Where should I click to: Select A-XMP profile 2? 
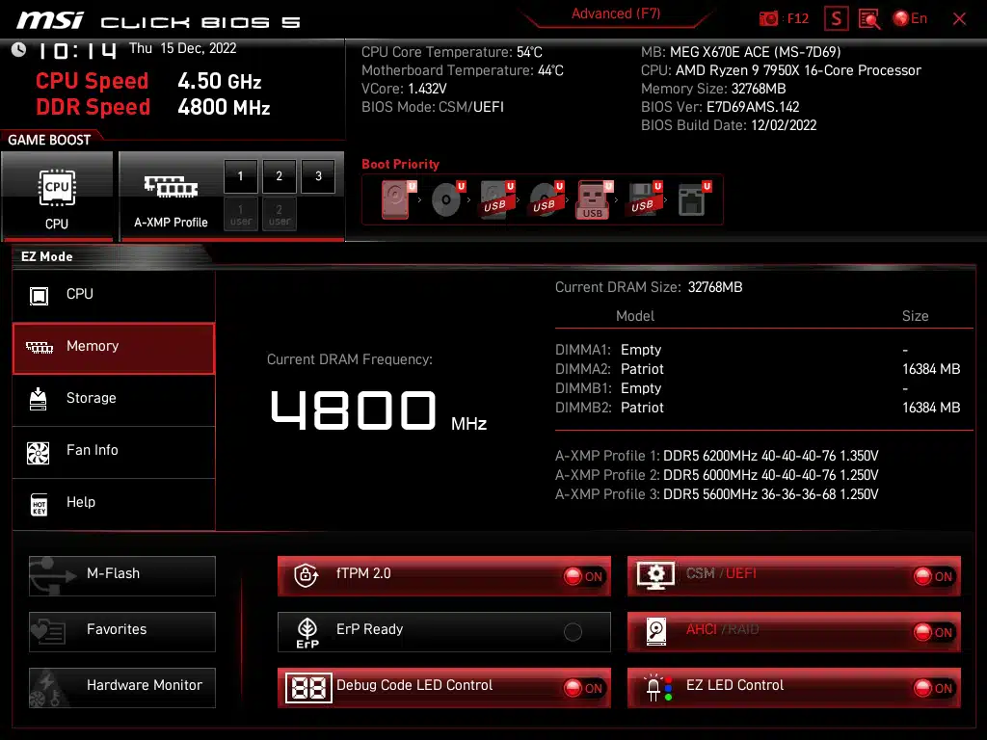(279, 176)
